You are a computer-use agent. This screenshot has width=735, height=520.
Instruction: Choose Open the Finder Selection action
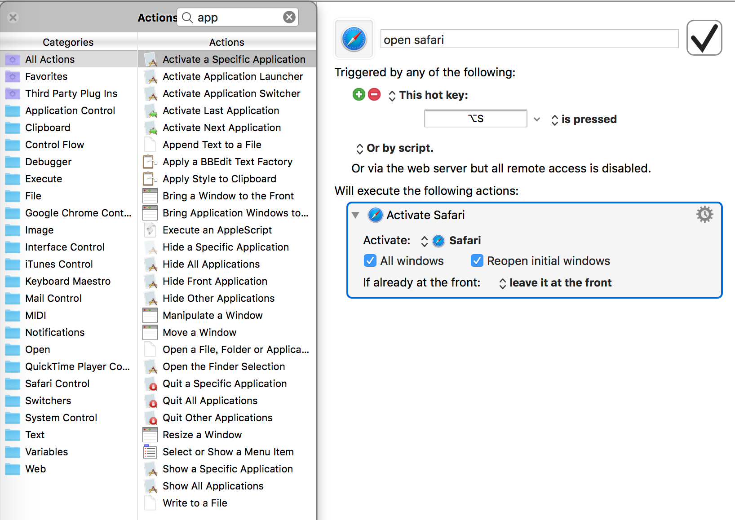227,366
